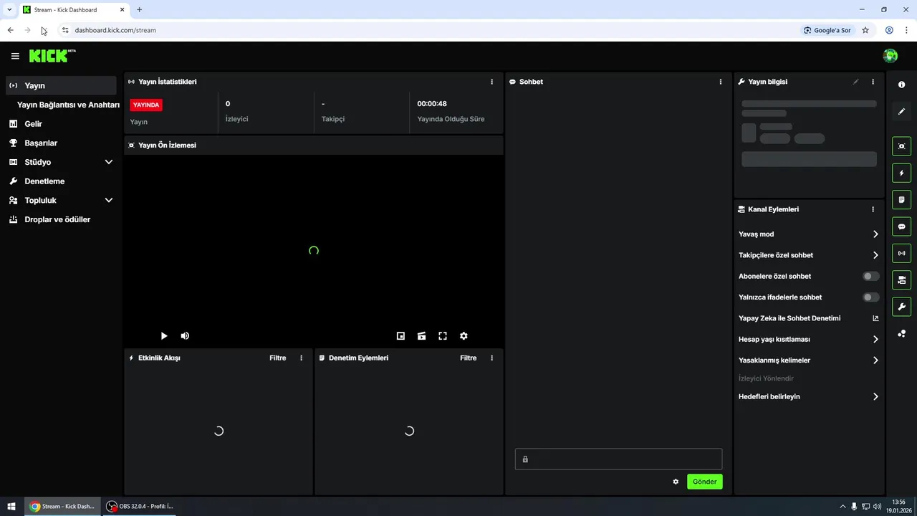Click the browser address bar URL
Viewport: 917px width, 516px height.
pyautogui.click(x=115, y=30)
